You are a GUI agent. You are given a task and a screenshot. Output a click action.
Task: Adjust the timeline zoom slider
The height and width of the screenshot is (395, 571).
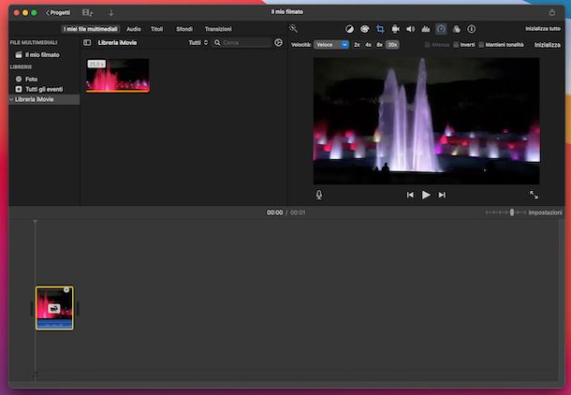coord(512,212)
